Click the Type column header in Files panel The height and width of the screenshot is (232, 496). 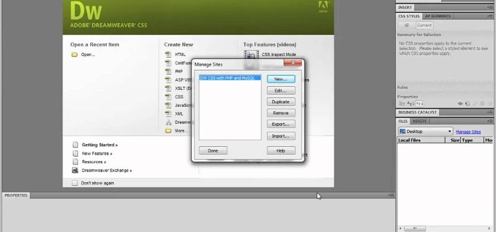coord(472,140)
